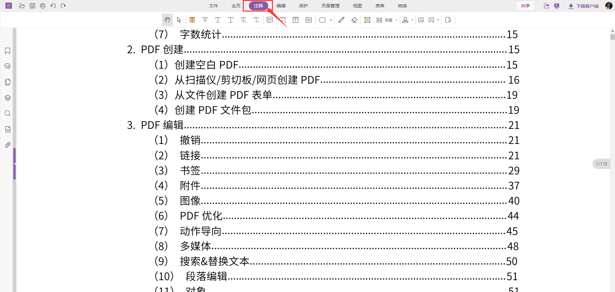Select the text highlight tool

tap(192, 20)
